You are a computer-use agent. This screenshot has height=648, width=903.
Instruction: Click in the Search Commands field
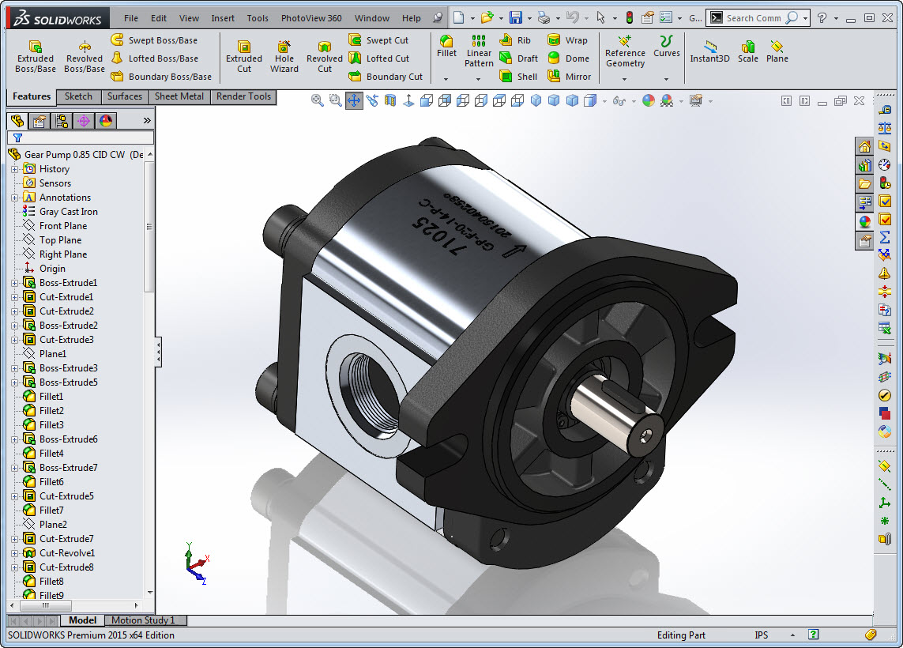pos(754,18)
